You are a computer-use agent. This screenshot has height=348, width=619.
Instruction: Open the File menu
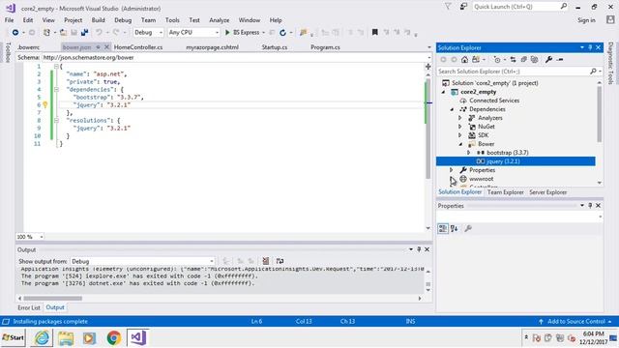pos(9,20)
